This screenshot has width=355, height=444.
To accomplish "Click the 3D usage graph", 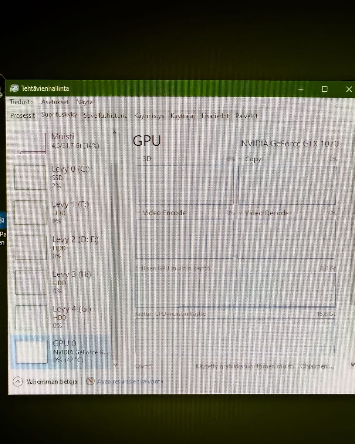I will pyautogui.click(x=185, y=185).
